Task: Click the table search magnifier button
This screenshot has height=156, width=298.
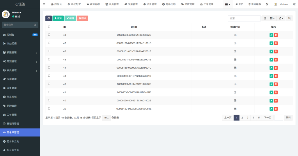Action: click(290, 18)
